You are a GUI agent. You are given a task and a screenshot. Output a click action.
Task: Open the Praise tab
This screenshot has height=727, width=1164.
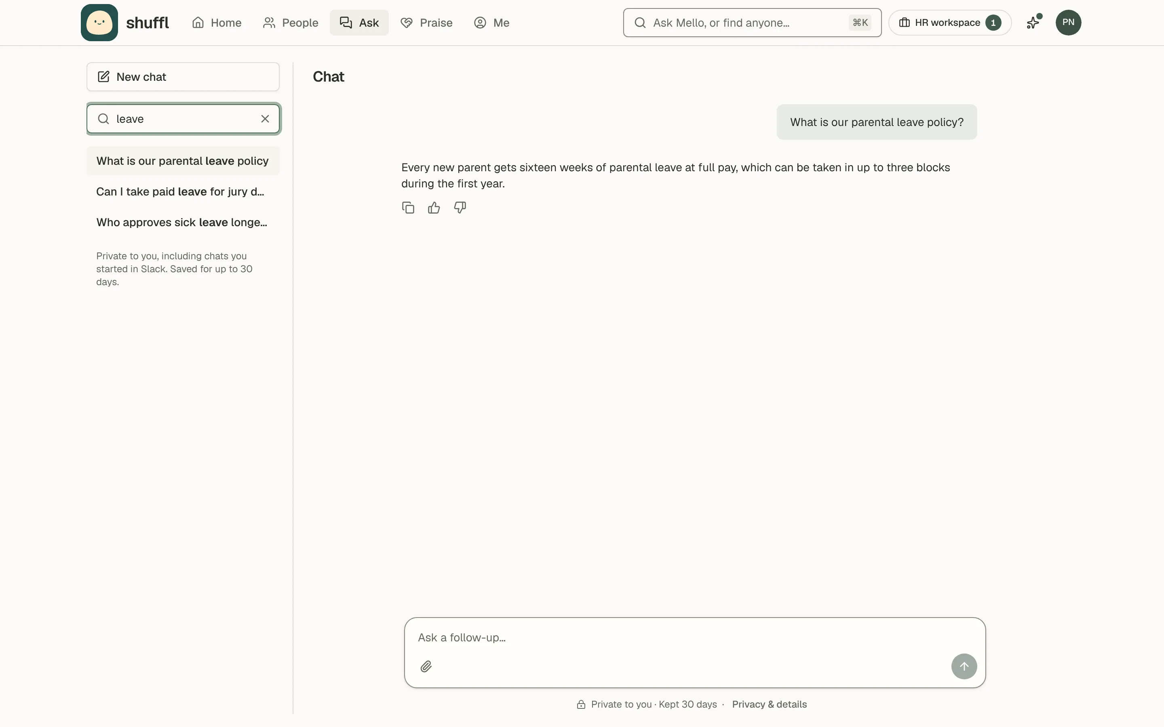coord(427,23)
